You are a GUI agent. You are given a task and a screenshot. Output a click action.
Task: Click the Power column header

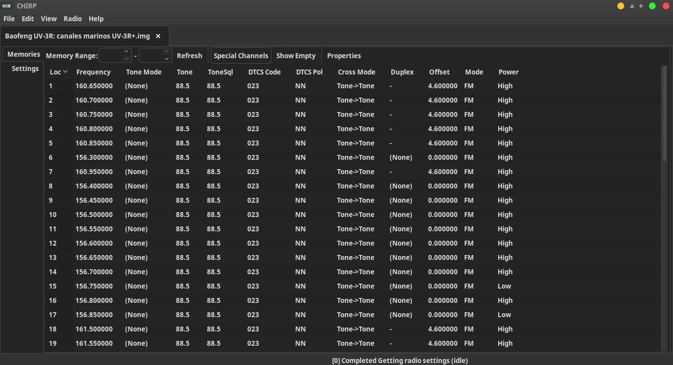click(x=508, y=72)
